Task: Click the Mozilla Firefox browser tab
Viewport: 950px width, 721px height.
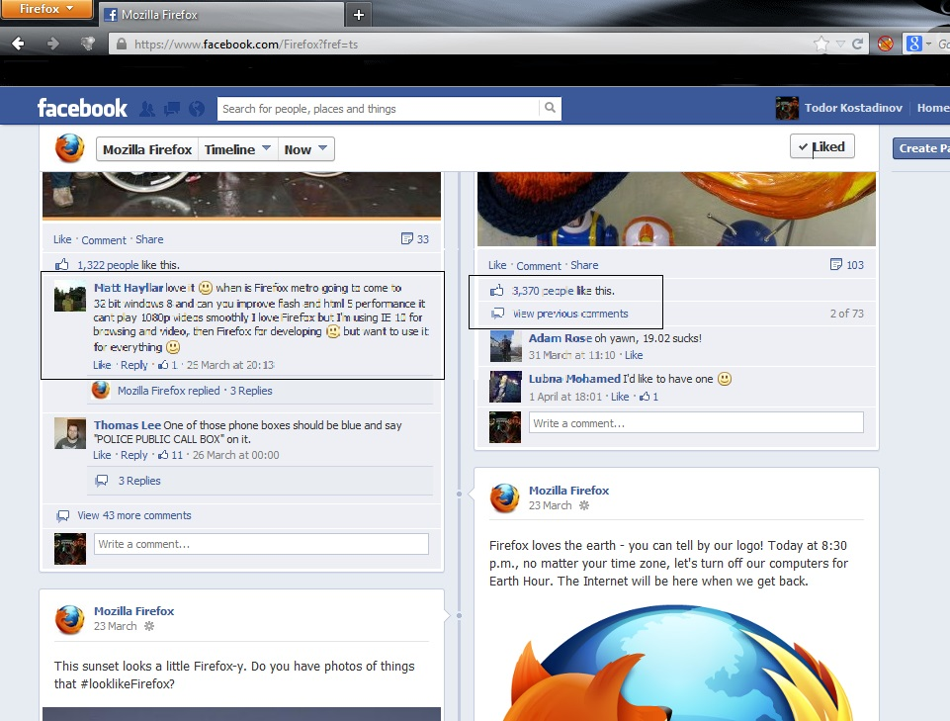Action: pos(219,15)
